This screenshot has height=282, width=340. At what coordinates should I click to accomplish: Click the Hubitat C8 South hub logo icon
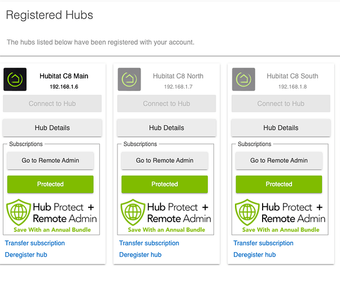tap(243, 80)
